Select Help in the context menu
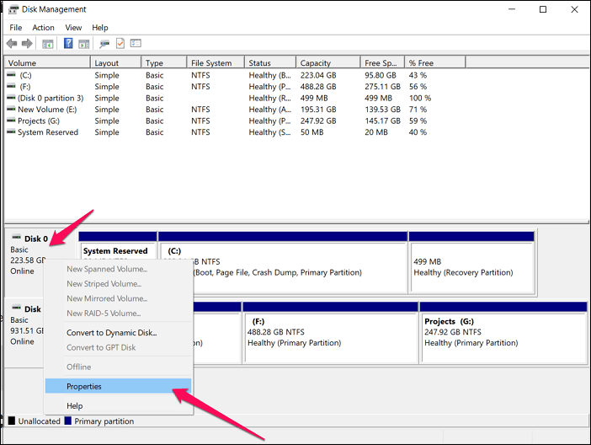Screen dimensions: 591x445 coord(118,405)
